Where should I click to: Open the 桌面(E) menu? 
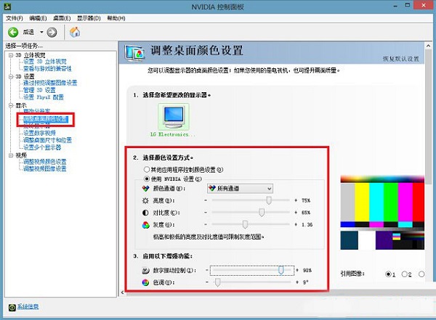click(62, 18)
